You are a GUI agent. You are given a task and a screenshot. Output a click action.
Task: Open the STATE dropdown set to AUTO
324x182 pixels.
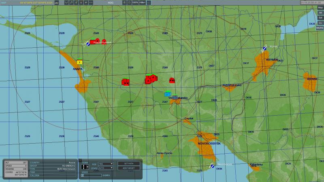[x=106, y=168]
